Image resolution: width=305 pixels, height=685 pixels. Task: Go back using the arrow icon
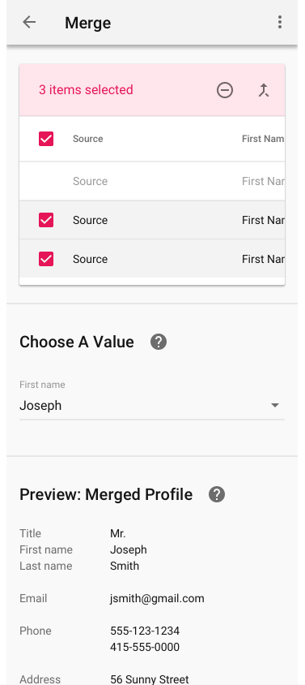click(29, 22)
